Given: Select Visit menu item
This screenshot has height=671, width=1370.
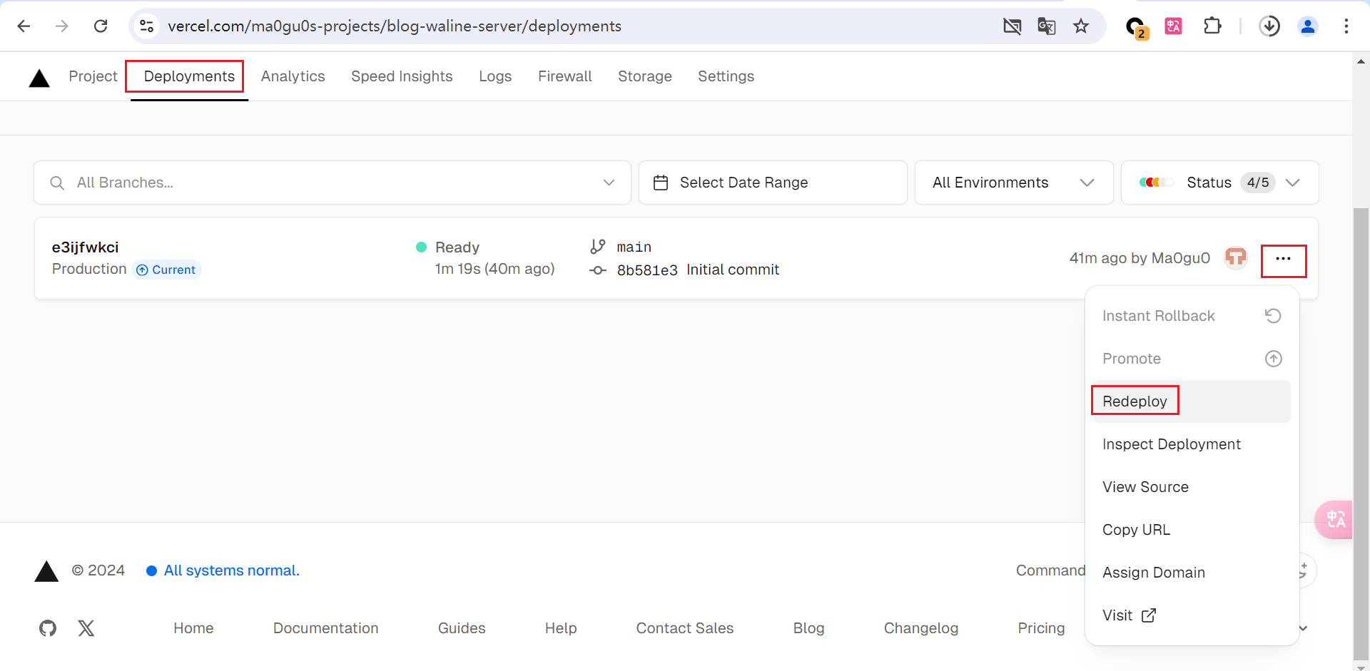Looking at the screenshot, I should pyautogui.click(x=1192, y=615).
